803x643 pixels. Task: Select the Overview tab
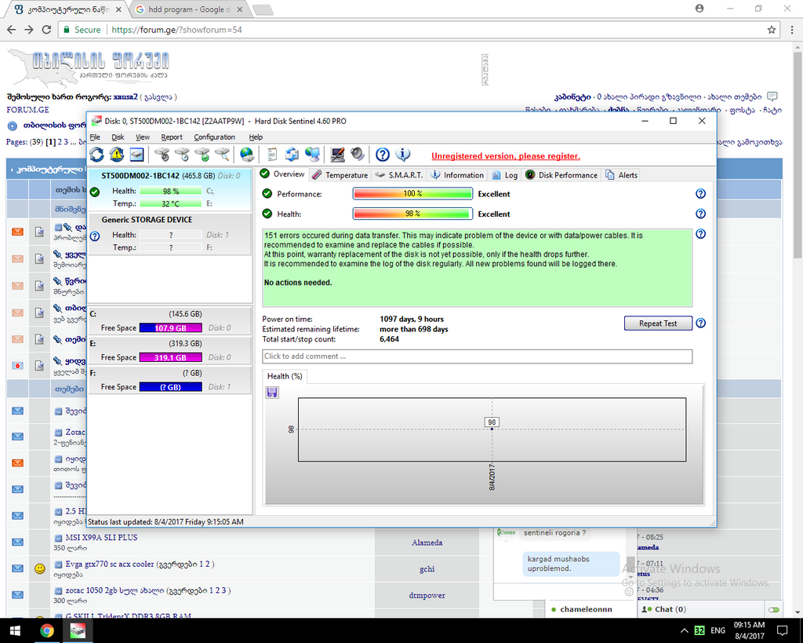[282, 174]
